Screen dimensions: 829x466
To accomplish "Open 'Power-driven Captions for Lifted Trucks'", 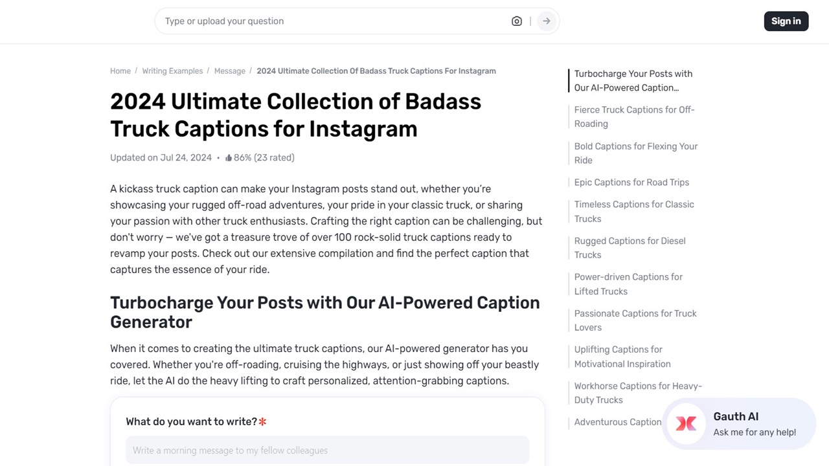I will coord(628,283).
